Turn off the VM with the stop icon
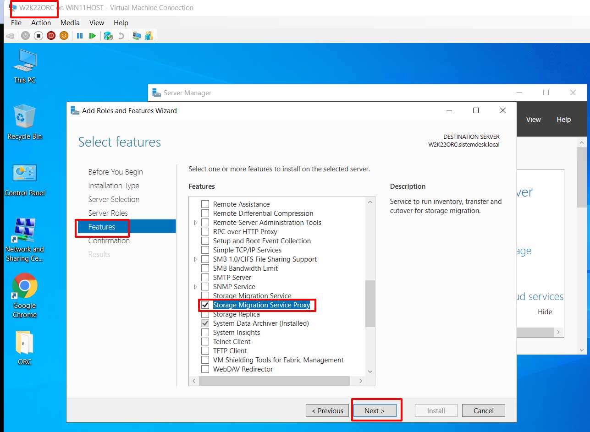The image size is (590, 432). coord(39,36)
